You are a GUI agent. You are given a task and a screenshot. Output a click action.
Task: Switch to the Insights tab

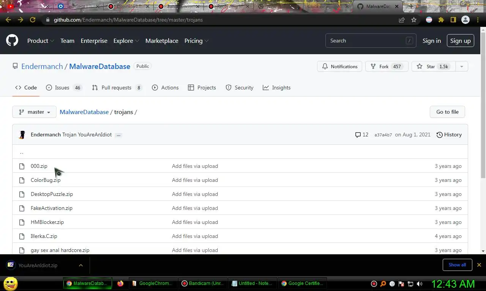[276, 88]
